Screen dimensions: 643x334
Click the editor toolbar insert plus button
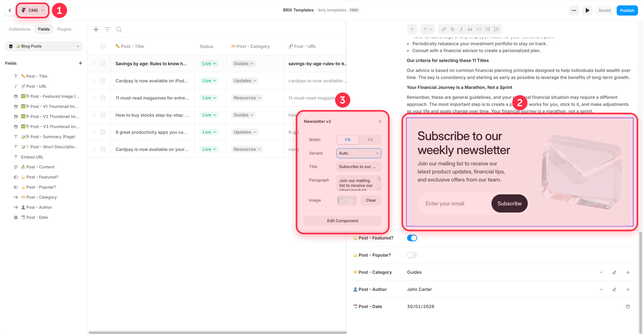412,29
